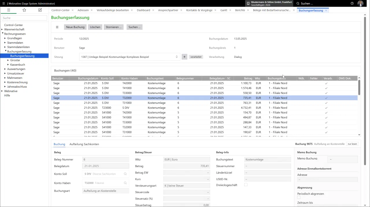This screenshot has height=207, width=370.
Task: Click the plus button next to Sitzung
Action: 184,57
